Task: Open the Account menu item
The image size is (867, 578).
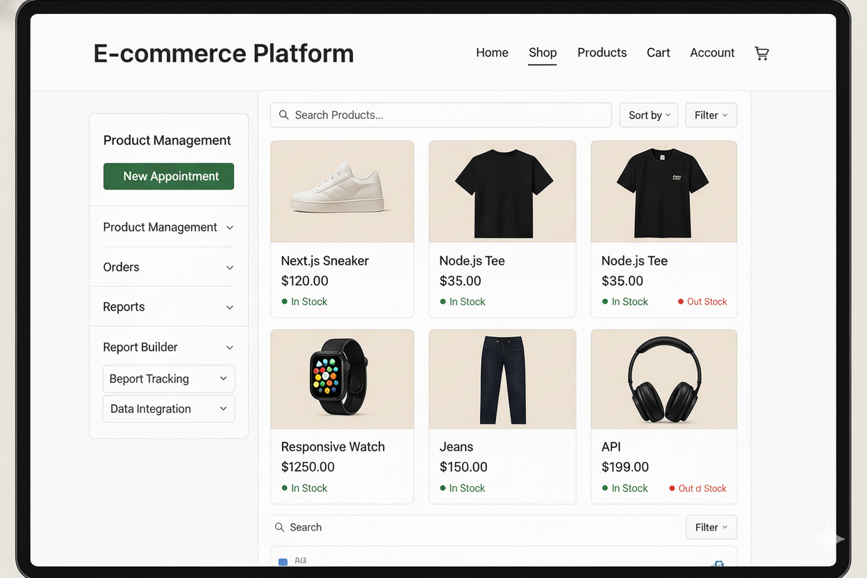Action: tap(712, 53)
